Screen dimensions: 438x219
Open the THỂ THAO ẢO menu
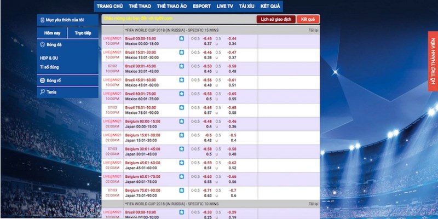coord(172,6)
